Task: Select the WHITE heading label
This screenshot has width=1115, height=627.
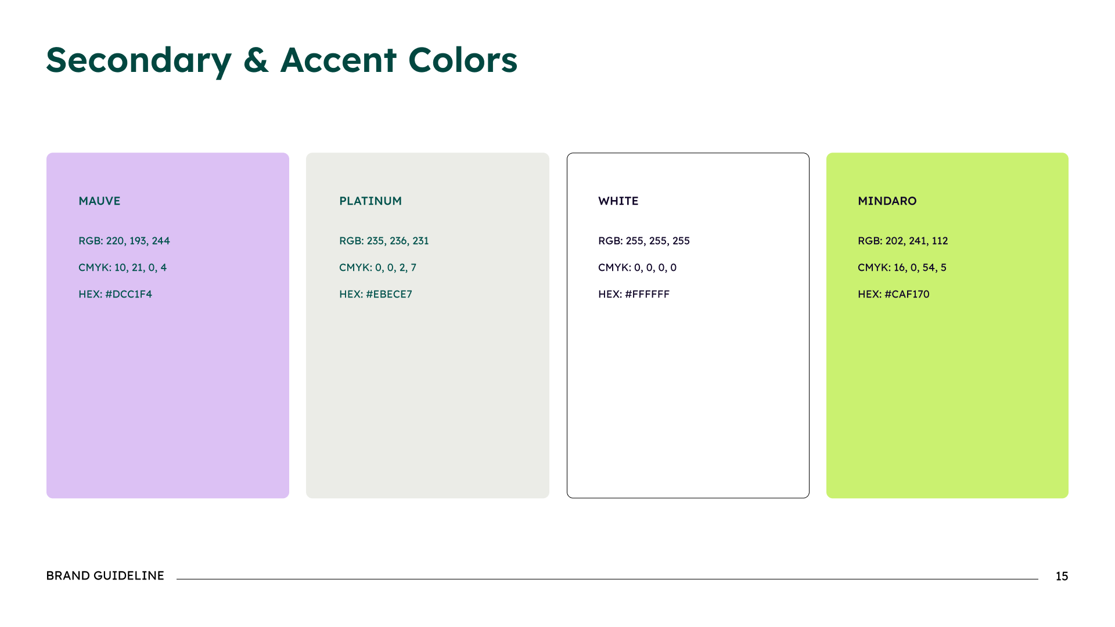Action: 618,201
